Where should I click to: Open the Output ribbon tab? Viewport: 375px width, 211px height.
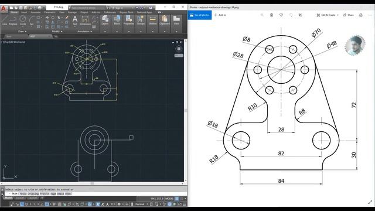point(84,12)
